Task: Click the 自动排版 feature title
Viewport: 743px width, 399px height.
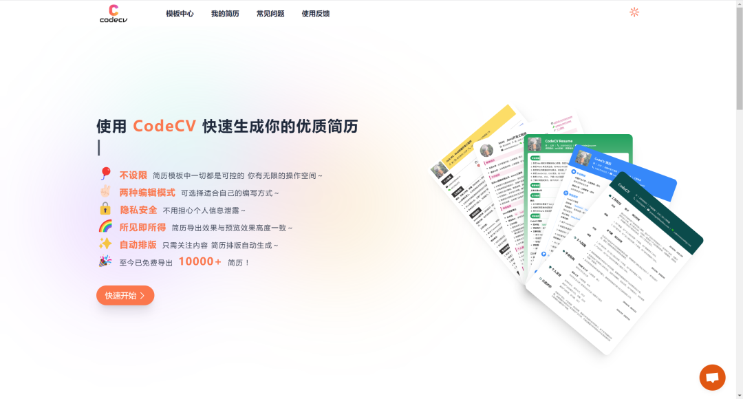Action: pos(138,245)
